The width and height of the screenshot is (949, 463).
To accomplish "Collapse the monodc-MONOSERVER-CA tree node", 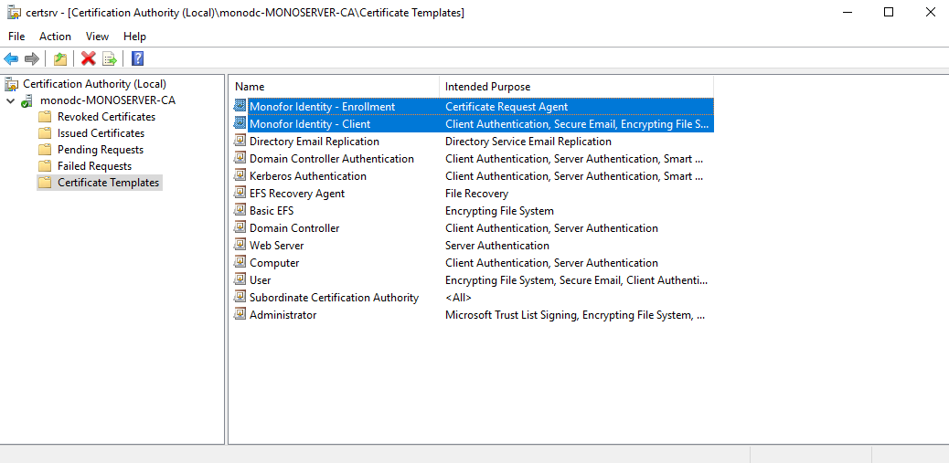I will click(x=10, y=100).
